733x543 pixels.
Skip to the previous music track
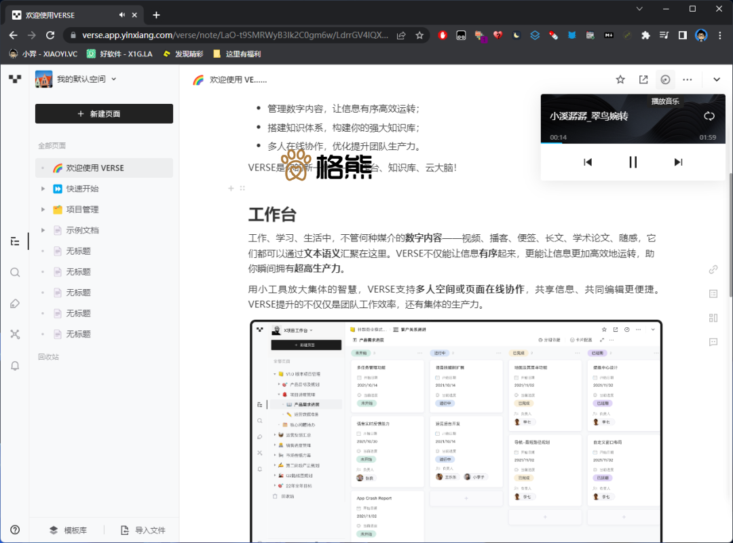(588, 162)
